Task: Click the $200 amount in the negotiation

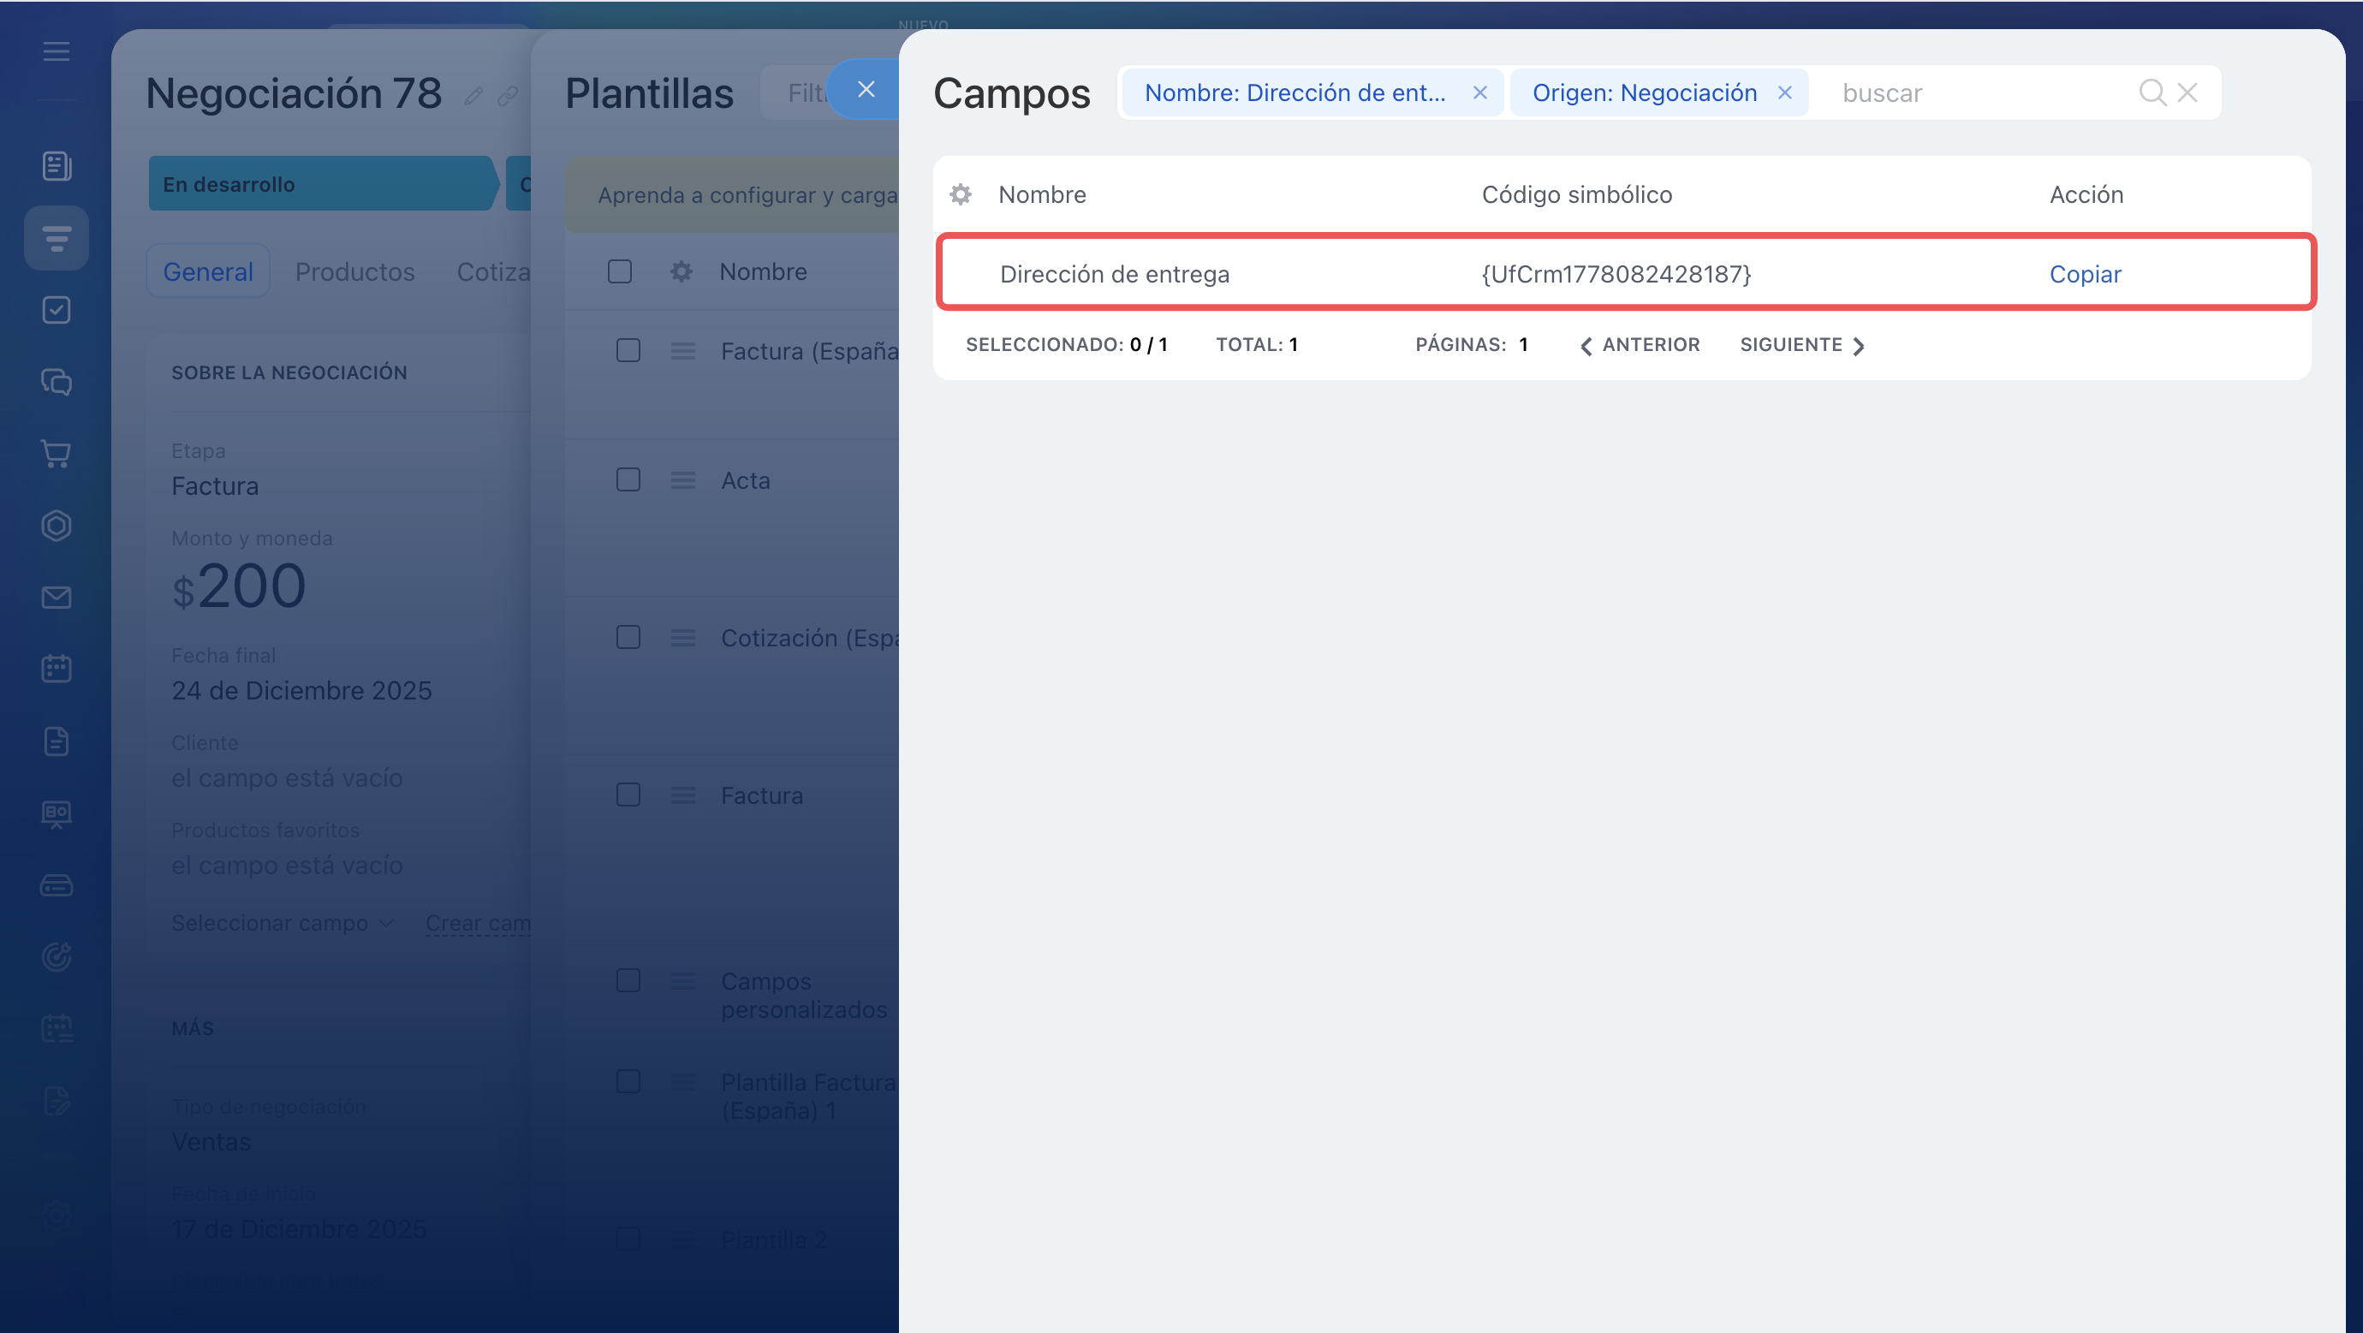Action: [x=240, y=586]
